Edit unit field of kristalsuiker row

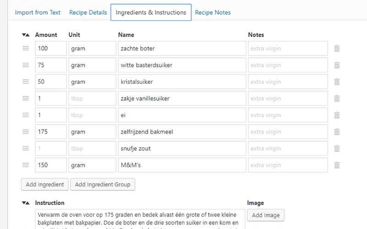(x=92, y=82)
